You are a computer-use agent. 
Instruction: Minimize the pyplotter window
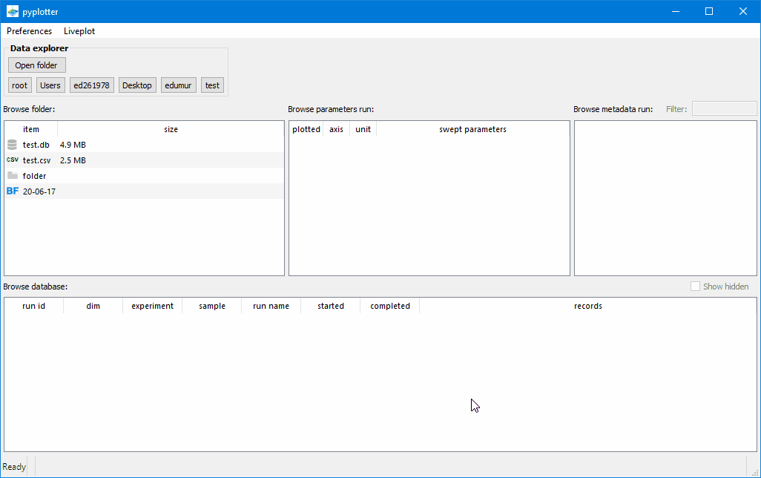coord(676,11)
